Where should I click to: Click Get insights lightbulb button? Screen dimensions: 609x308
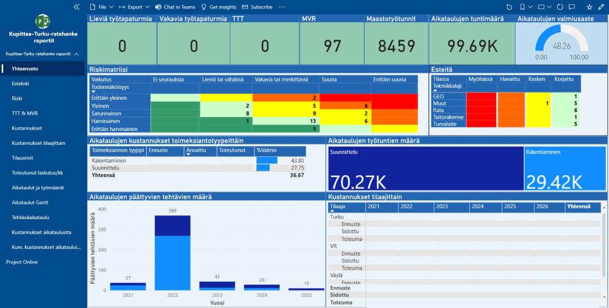coord(219,7)
